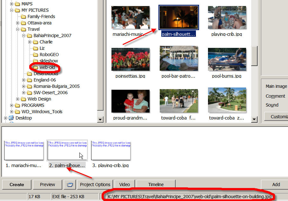Open the RoboGEO folder

(49, 55)
